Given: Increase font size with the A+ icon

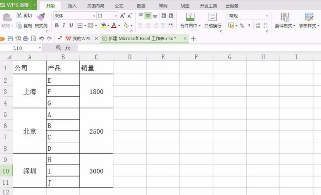Looking at the screenshot, I should click(123, 16).
